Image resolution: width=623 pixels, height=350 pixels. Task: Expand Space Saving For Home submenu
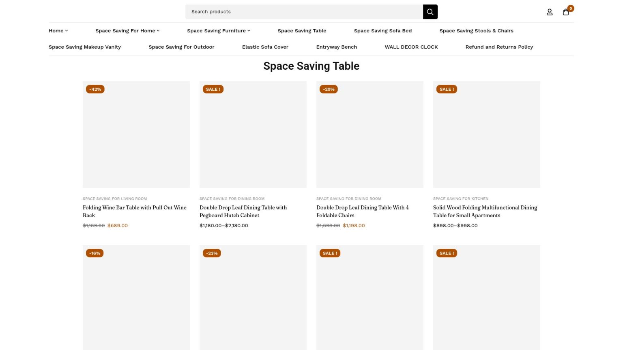tap(127, 31)
